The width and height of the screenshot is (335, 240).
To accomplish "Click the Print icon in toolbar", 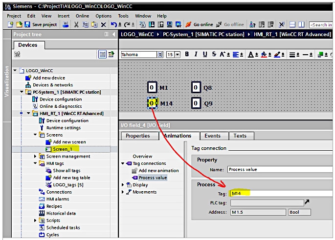I will (x=66, y=24).
